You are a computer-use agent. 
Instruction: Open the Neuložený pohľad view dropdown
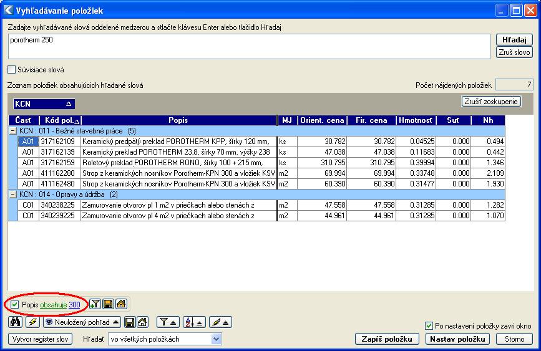(x=82, y=322)
